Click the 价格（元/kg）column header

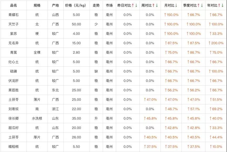76,5
